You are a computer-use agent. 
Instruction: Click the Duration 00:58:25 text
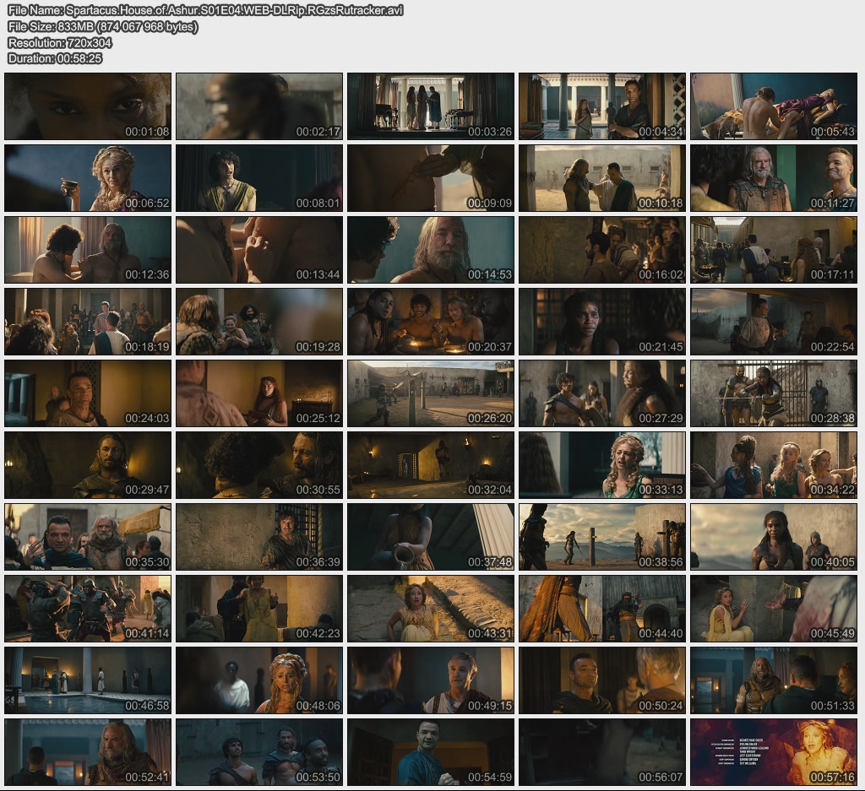tap(55, 58)
